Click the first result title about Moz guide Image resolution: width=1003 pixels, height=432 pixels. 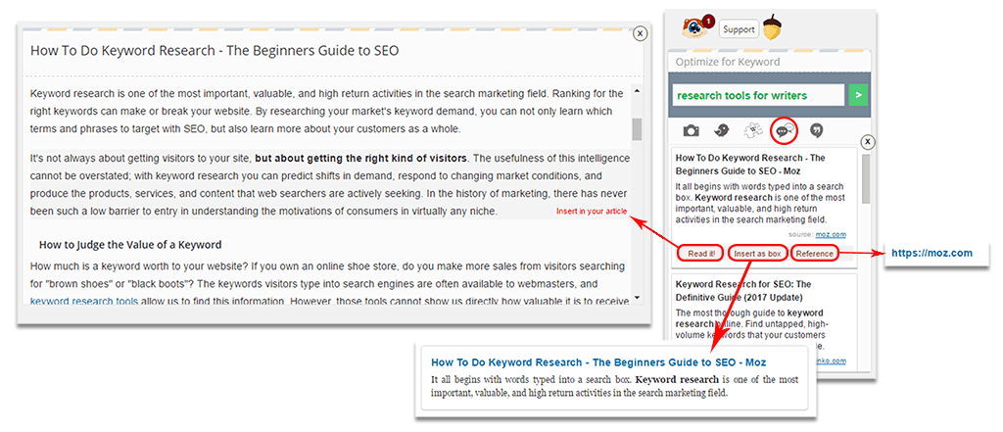coord(750,165)
